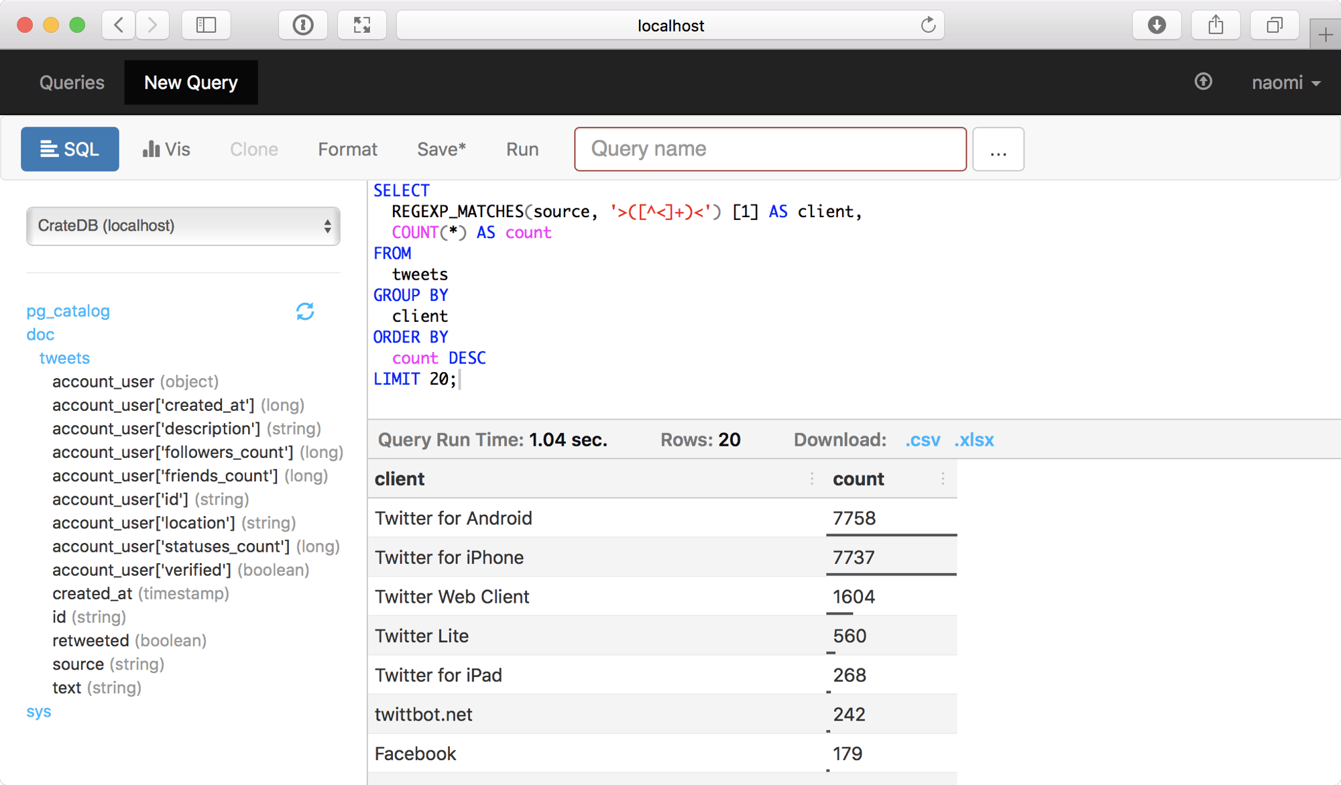
Task: Refresh the schema tree list
Action: click(305, 311)
